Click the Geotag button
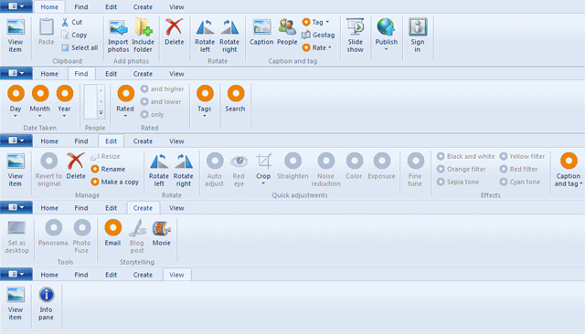The image size is (585, 334). 318,35
